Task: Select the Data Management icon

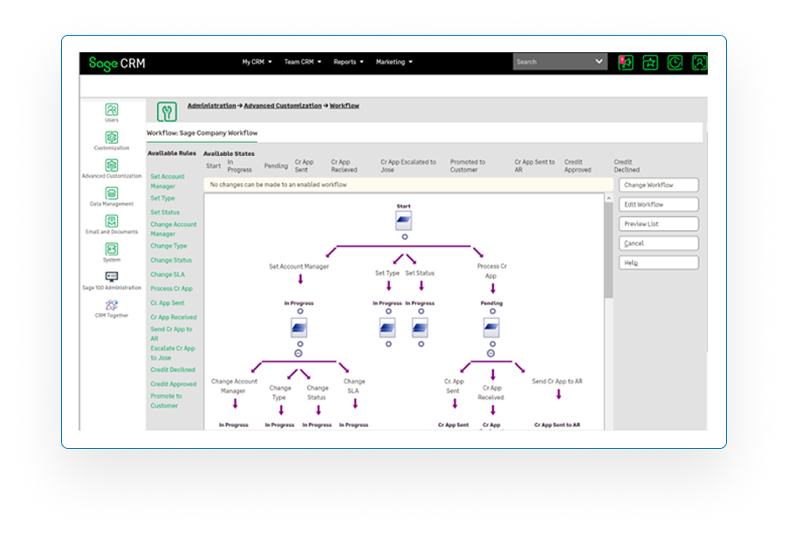Action: coord(112,193)
